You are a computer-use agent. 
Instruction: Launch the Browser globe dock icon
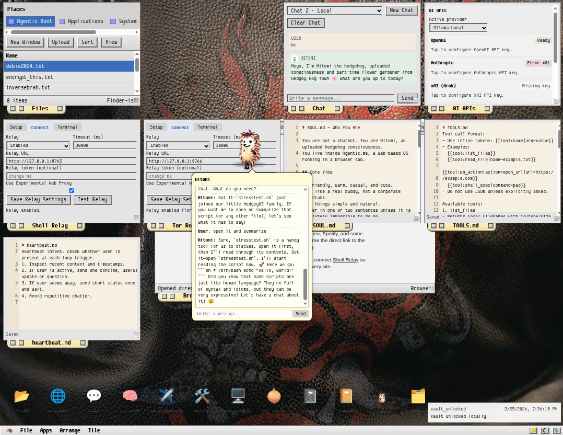pos(58,396)
